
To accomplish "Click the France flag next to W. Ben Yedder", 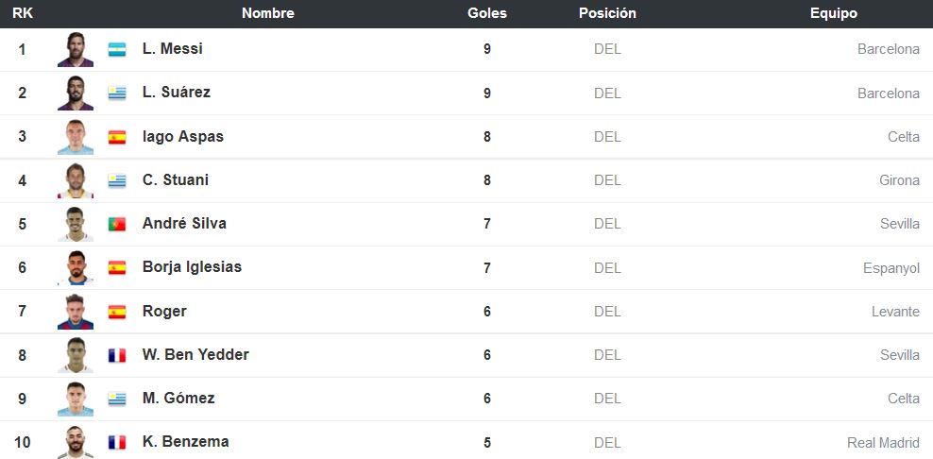I will [117, 355].
